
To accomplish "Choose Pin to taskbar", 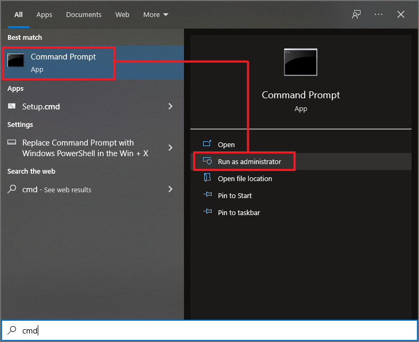I will tap(301, 213).
